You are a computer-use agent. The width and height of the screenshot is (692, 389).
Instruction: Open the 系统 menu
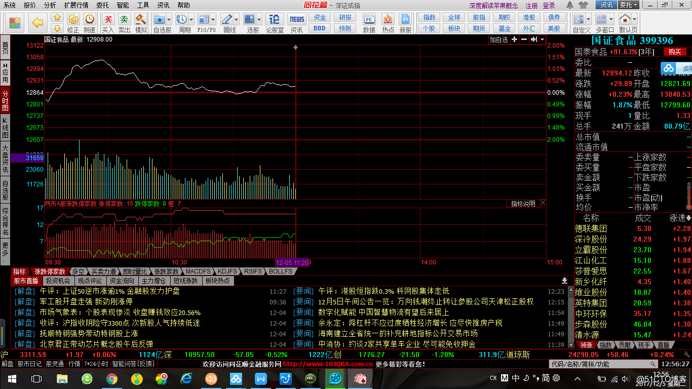10,5
